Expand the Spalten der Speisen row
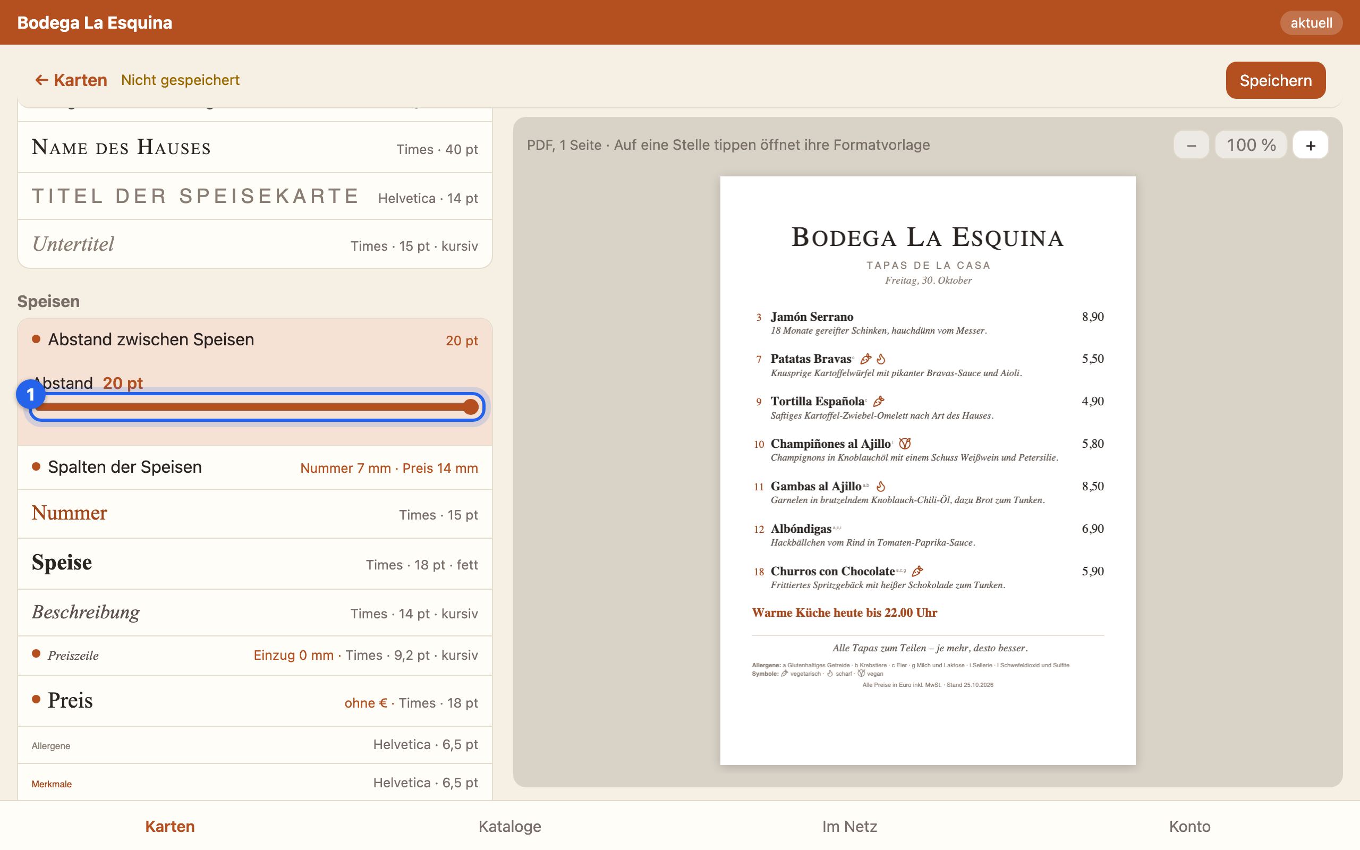The width and height of the screenshot is (1360, 850). [x=254, y=467]
